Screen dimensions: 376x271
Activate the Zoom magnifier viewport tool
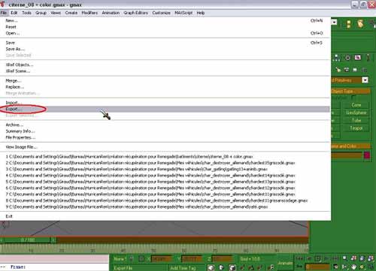click(345, 258)
